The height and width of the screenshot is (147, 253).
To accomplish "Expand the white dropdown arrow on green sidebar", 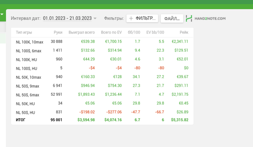I will coord(2,14).
